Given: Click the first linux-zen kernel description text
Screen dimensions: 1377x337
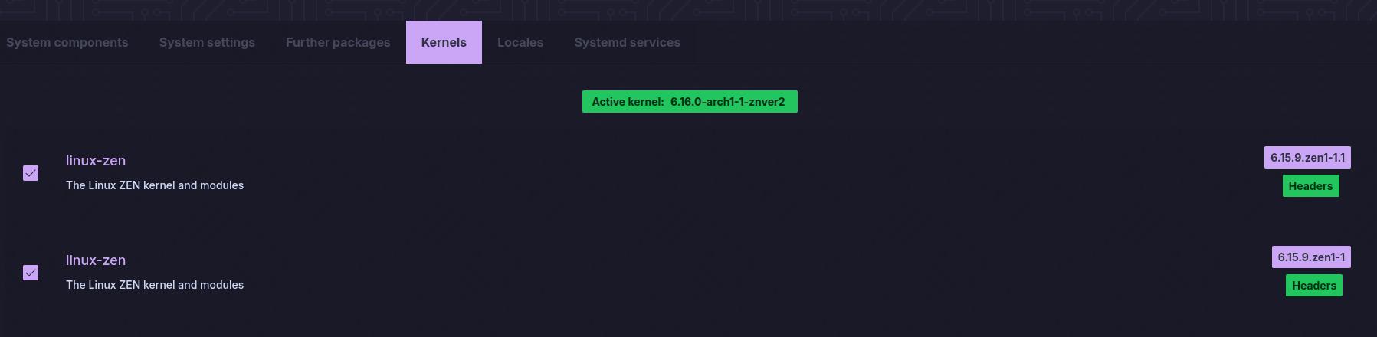Looking at the screenshot, I should click(x=155, y=185).
